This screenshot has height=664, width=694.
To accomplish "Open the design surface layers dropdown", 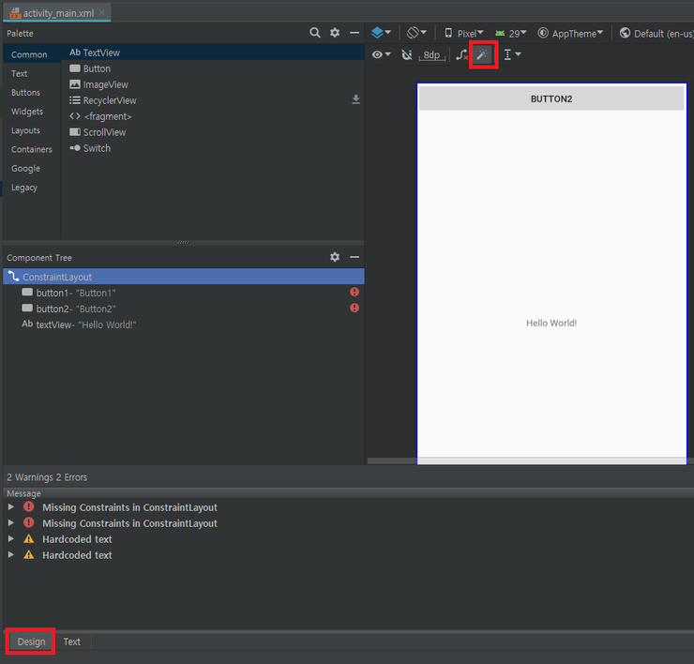I will tap(381, 33).
